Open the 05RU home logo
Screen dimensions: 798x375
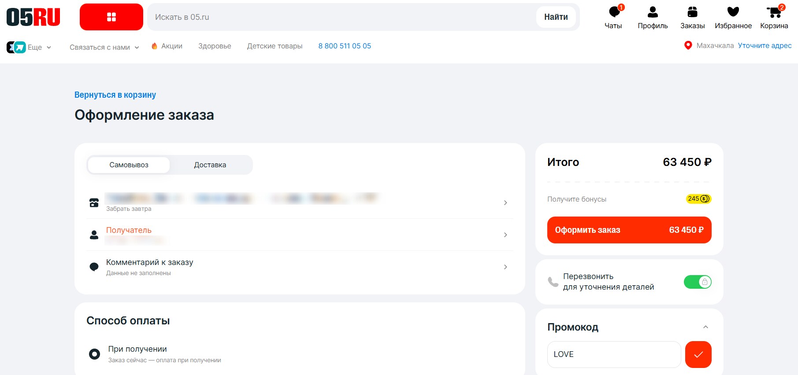pos(33,17)
